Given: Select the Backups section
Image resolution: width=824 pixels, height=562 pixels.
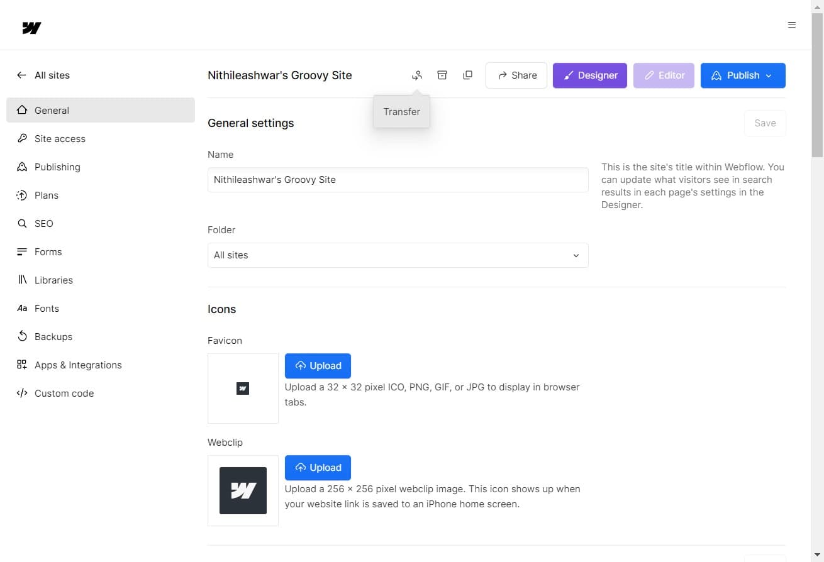Looking at the screenshot, I should [53, 336].
